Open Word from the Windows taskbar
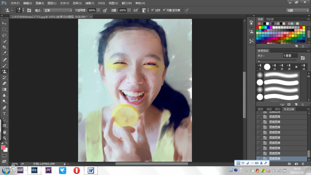This screenshot has width=311, height=175. 91,170
